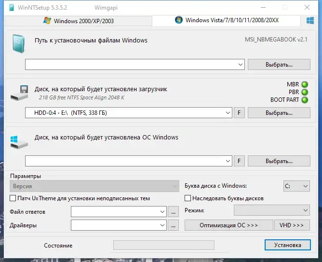Screen dimensions: 322x262
Task: Click the WinNTSetup title bar app icon
Action: (12, 8)
